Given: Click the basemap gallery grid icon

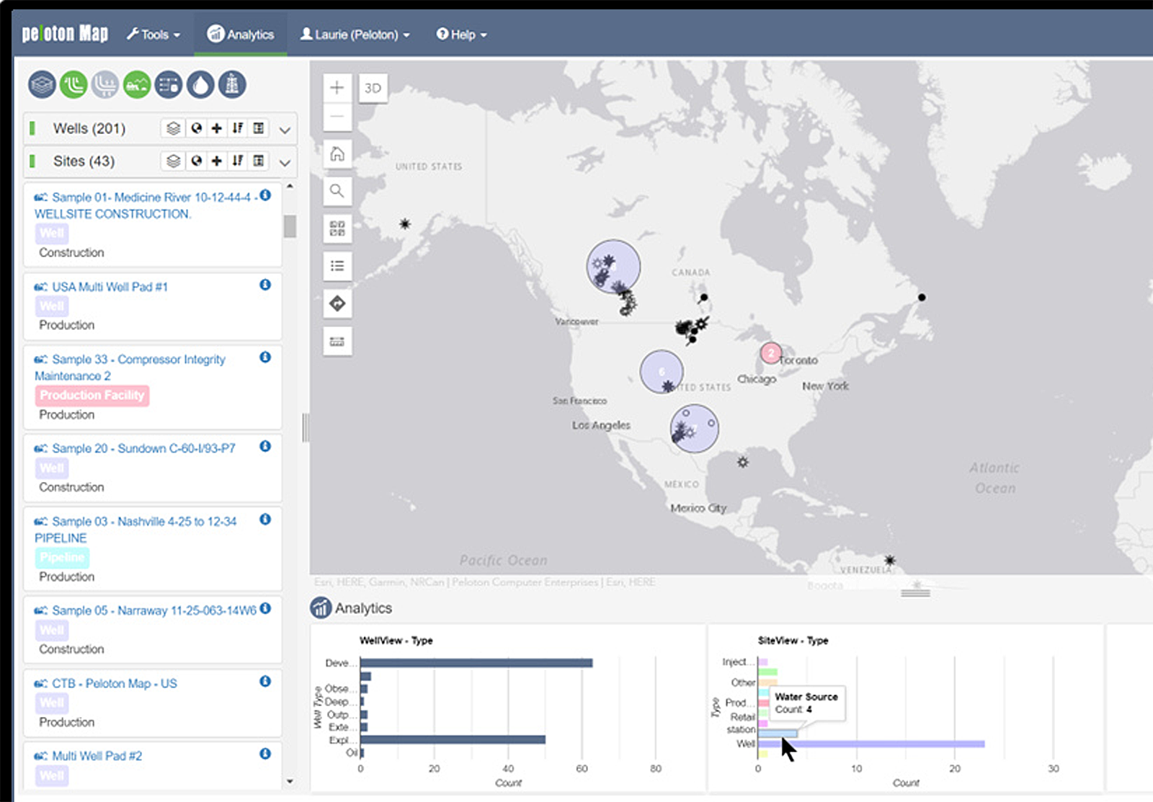Looking at the screenshot, I should point(337,228).
